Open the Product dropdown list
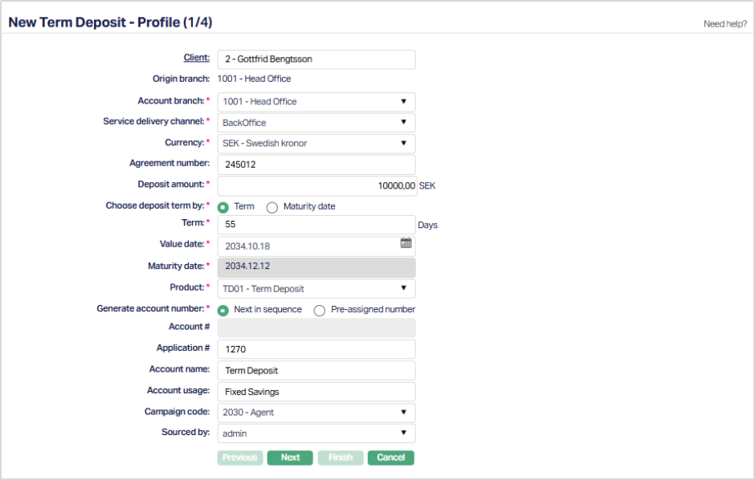 pyautogui.click(x=316, y=289)
